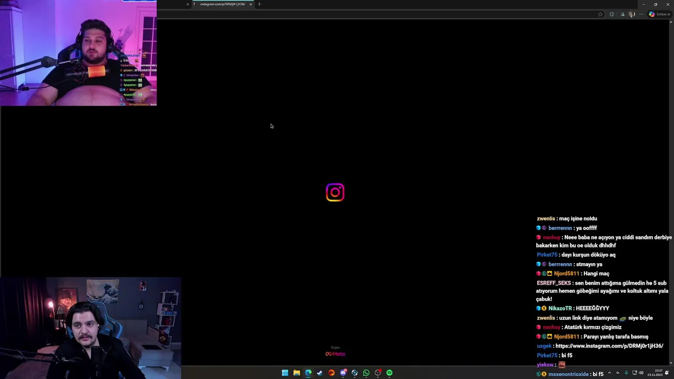Image resolution: width=674 pixels, height=379 pixels.
Task: Open the clock and date panel
Action: (x=655, y=373)
